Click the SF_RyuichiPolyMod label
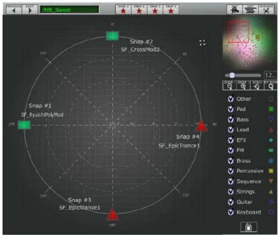This screenshot has height=235, width=278. coord(42,115)
